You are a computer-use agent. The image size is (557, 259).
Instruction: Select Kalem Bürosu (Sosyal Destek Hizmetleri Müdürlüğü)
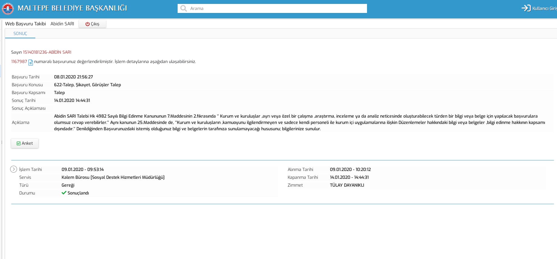(113, 177)
